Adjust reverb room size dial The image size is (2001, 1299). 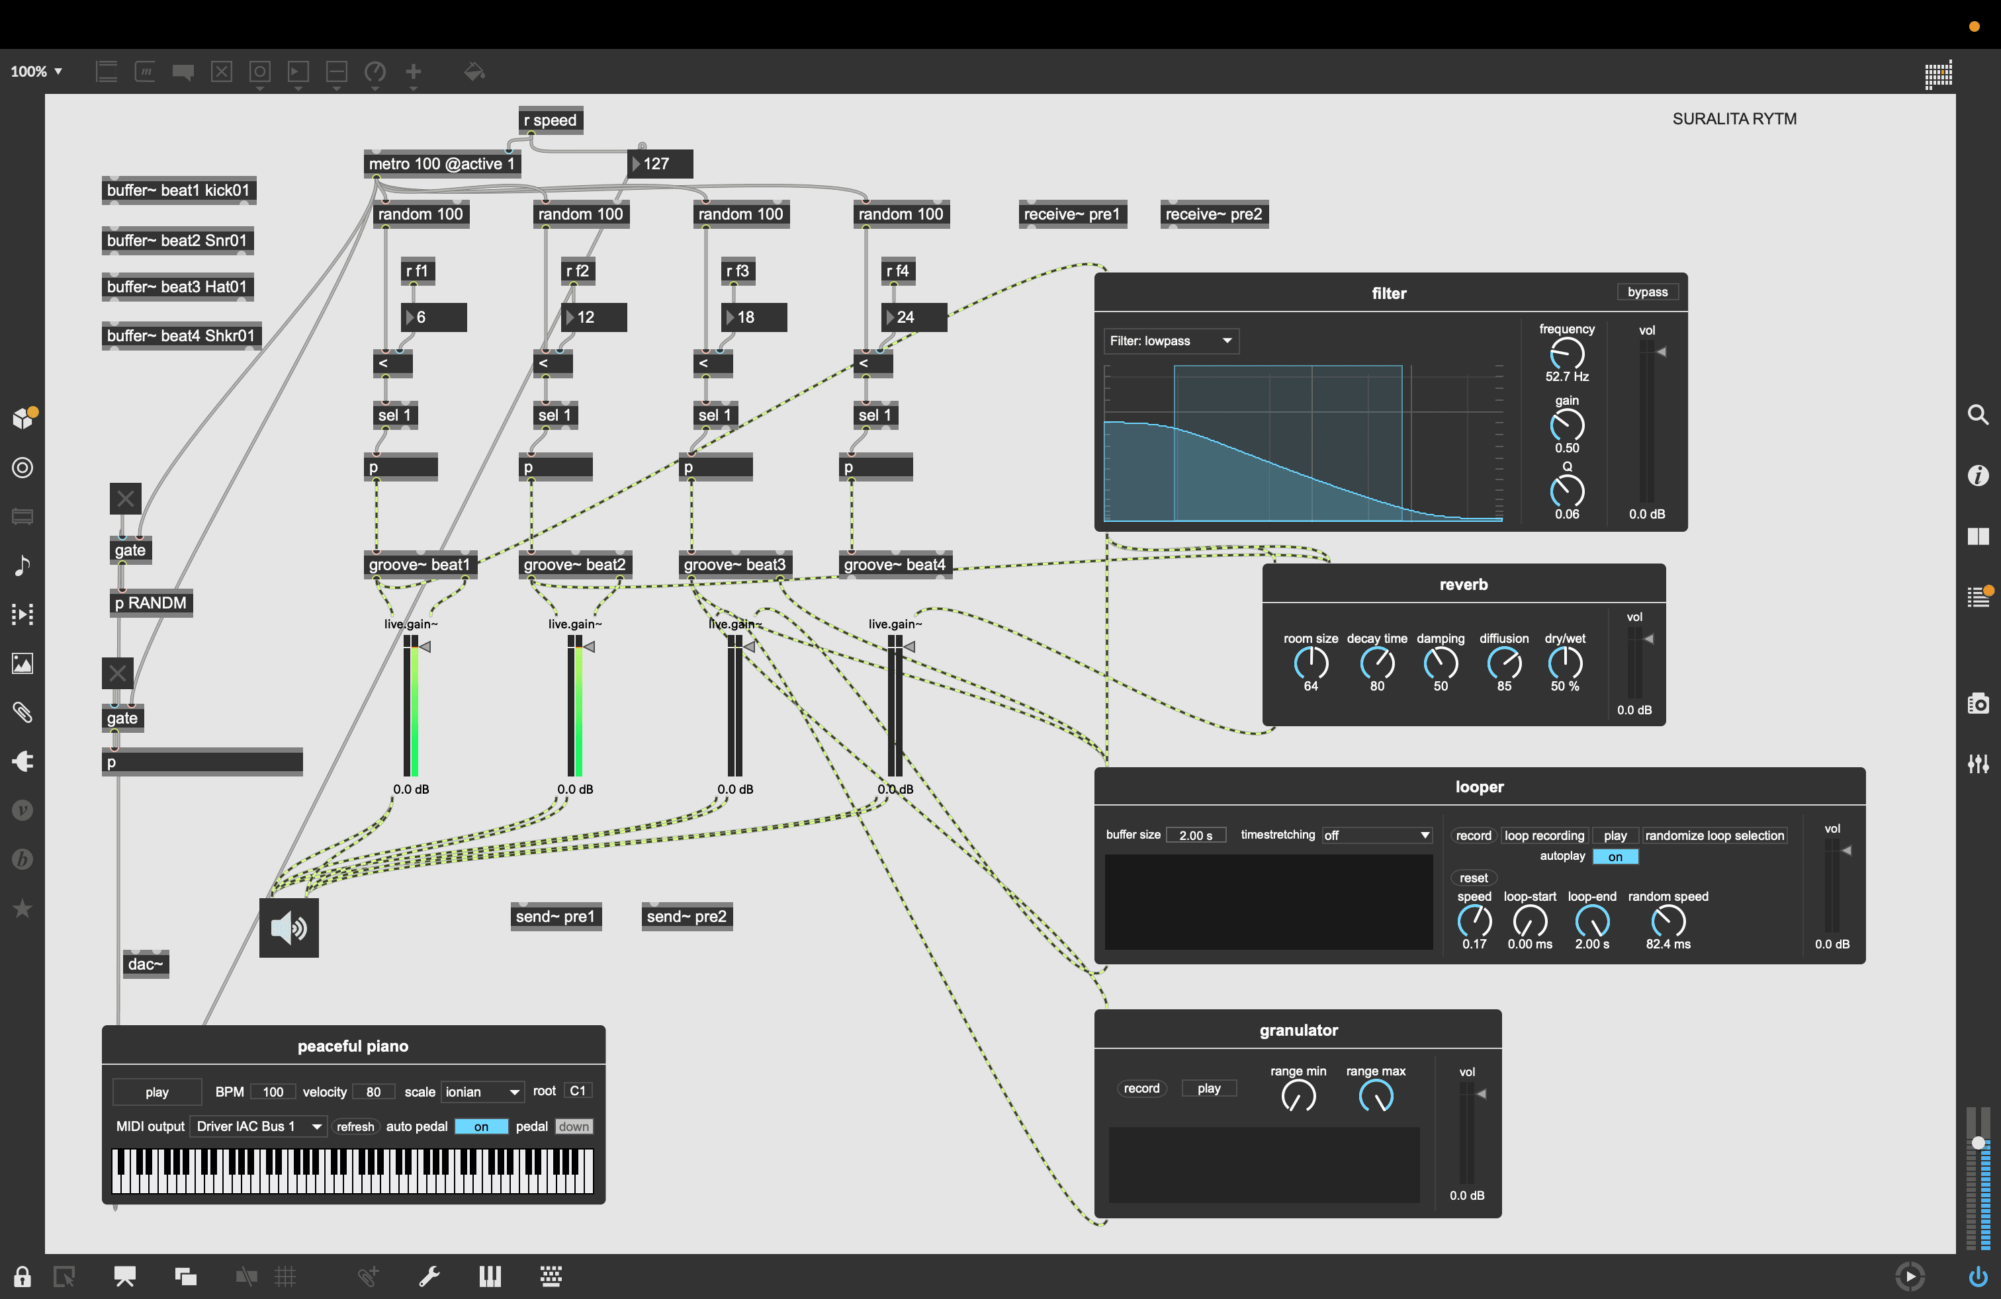(1310, 663)
